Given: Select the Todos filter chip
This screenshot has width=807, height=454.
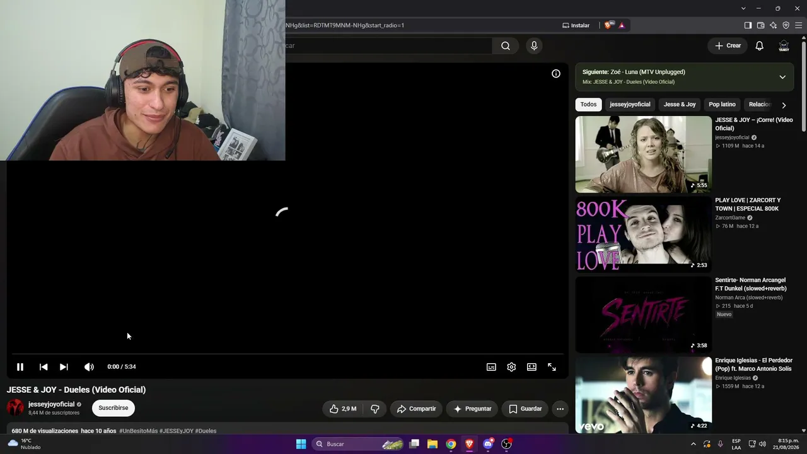Looking at the screenshot, I should [588, 105].
